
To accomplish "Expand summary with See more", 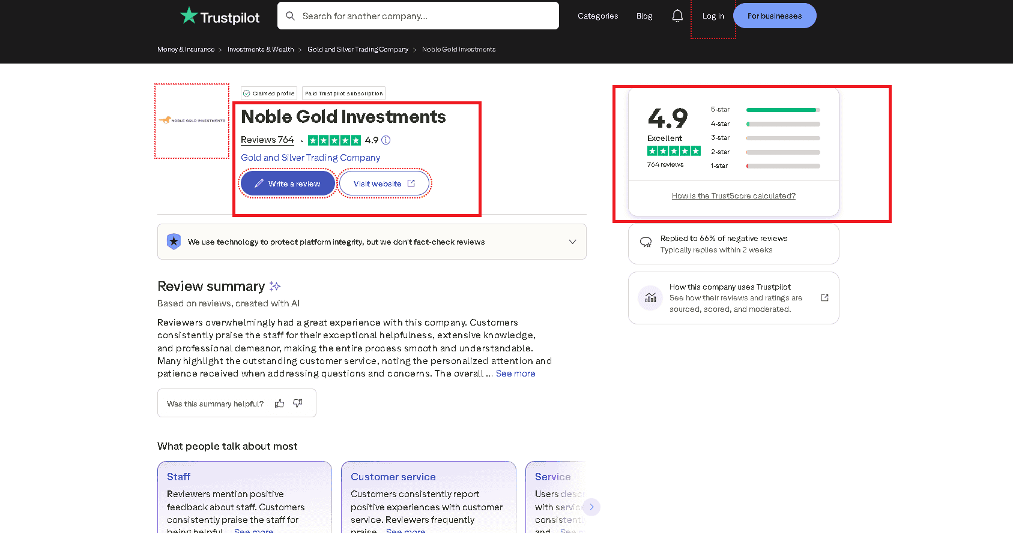I will pos(515,374).
